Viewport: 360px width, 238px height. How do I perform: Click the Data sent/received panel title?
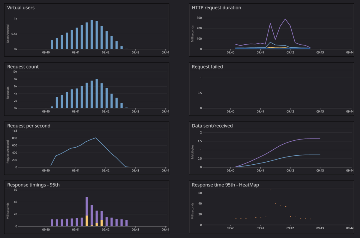point(212,126)
